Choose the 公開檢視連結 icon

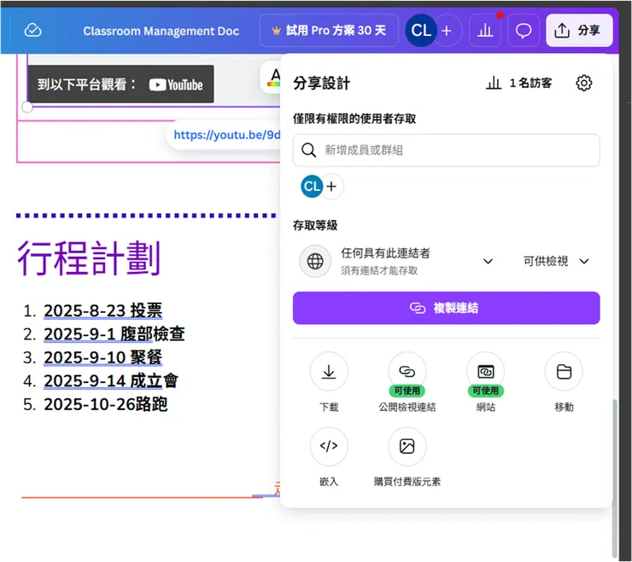pos(407,372)
